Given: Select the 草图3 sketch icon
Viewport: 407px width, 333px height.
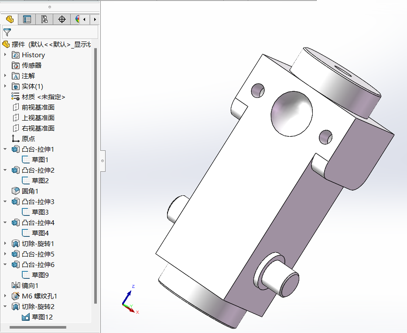Looking at the screenshot, I should pyautogui.click(x=26, y=212).
